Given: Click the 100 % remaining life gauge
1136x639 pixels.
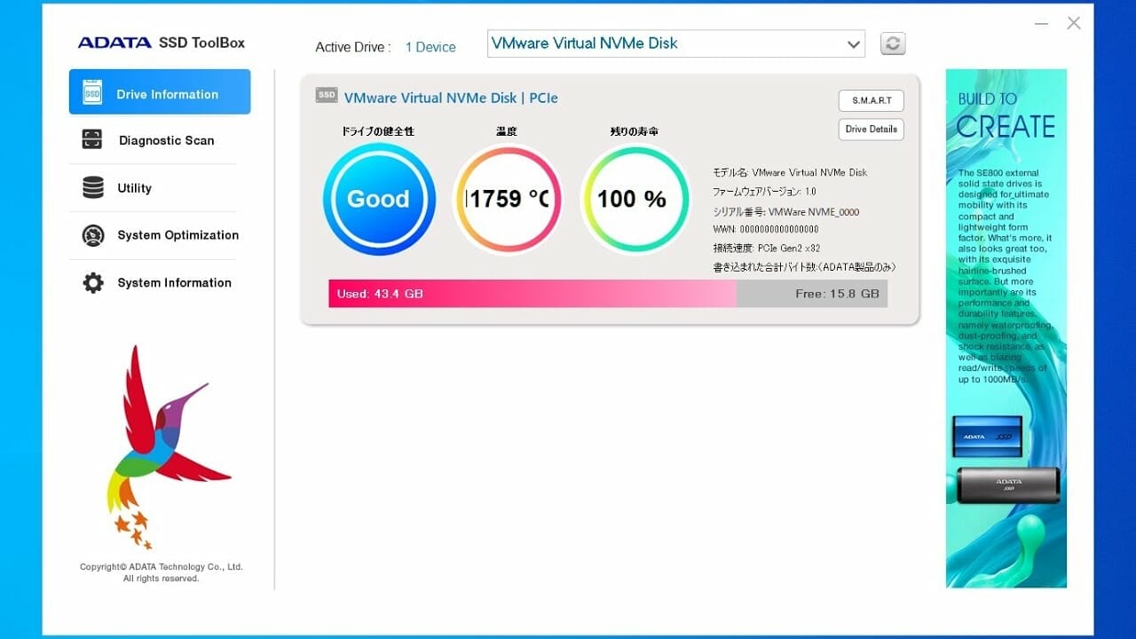Looking at the screenshot, I should 633,199.
